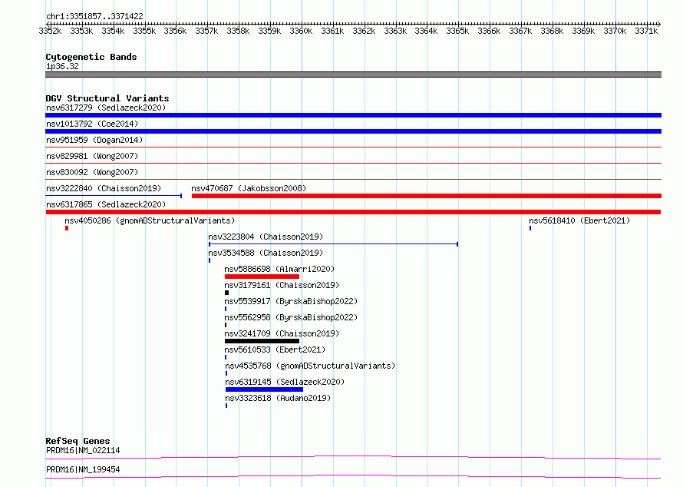Select the Cytogenetic Bands track title
The height and width of the screenshot is (487, 683).
pyautogui.click(x=91, y=57)
